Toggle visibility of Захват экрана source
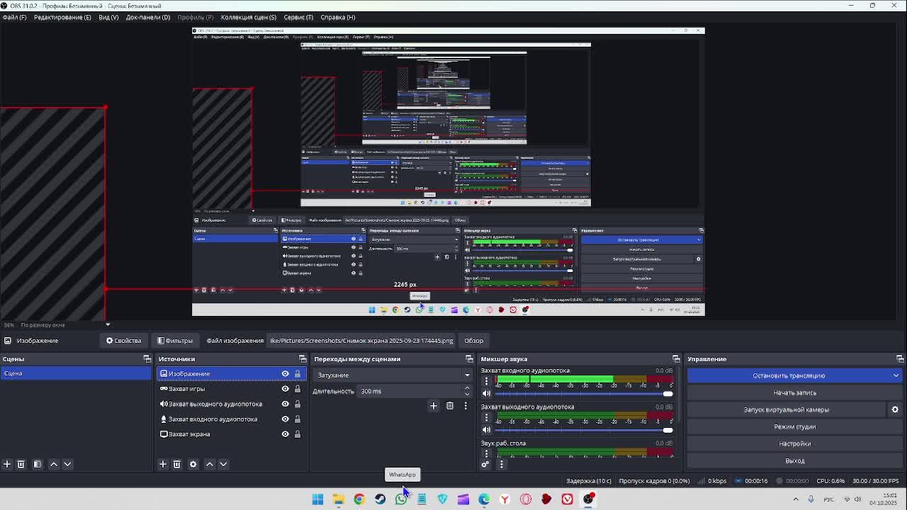Viewport: 907px width, 510px height. [x=286, y=434]
